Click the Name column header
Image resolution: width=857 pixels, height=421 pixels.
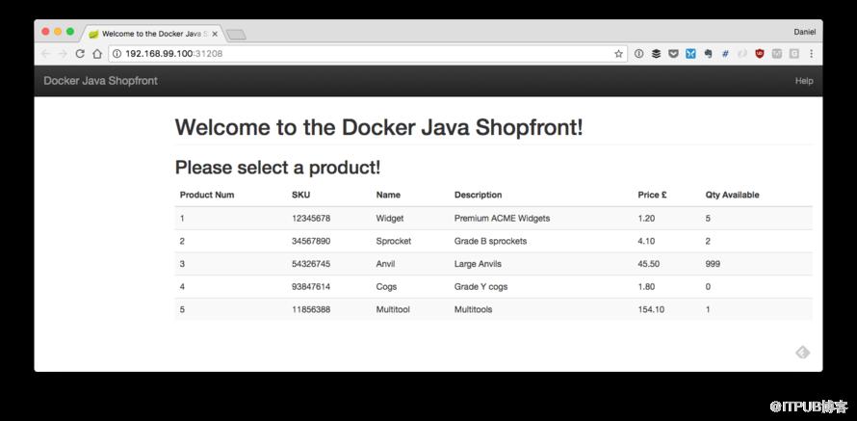pos(388,195)
